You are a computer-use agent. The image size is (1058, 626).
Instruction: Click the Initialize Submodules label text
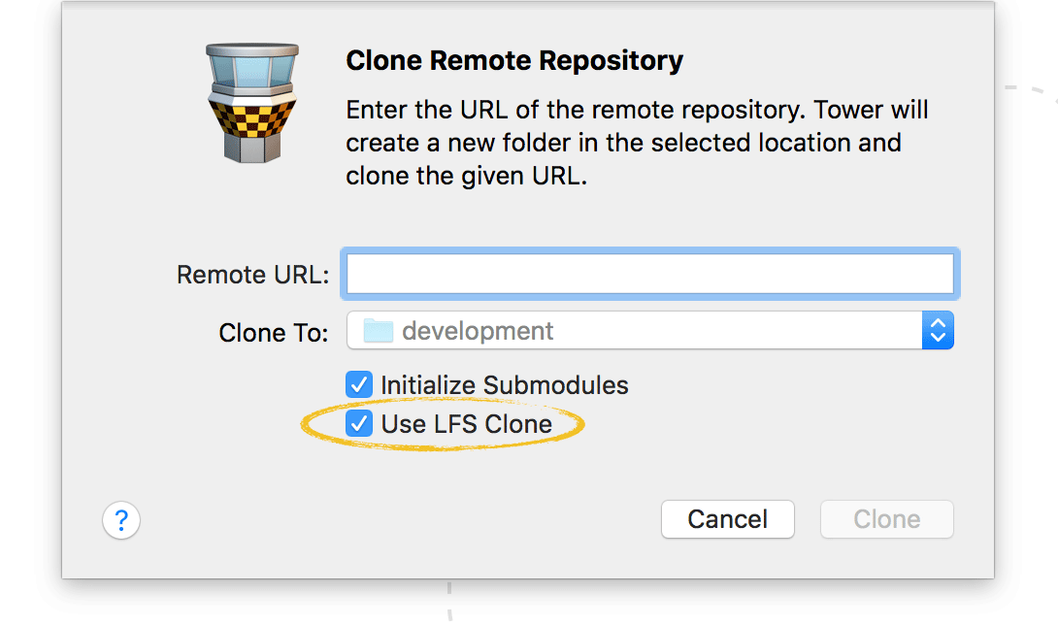(x=504, y=385)
